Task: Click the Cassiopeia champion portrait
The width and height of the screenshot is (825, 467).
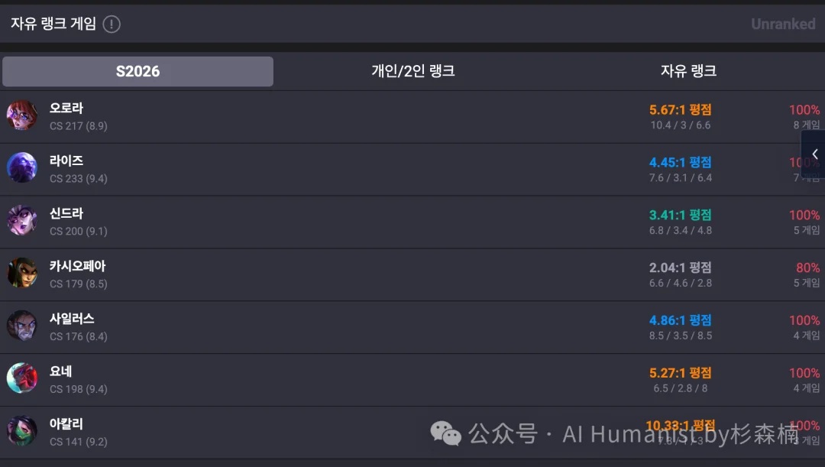Action: coord(22,274)
